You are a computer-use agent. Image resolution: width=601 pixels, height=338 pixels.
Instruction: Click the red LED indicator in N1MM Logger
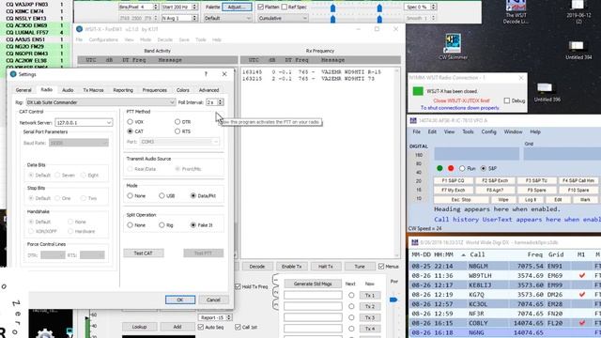pyautogui.click(x=451, y=168)
